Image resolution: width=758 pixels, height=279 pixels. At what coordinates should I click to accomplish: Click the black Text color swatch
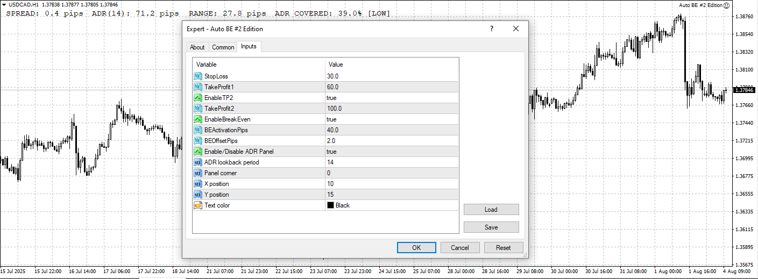pos(330,205)
